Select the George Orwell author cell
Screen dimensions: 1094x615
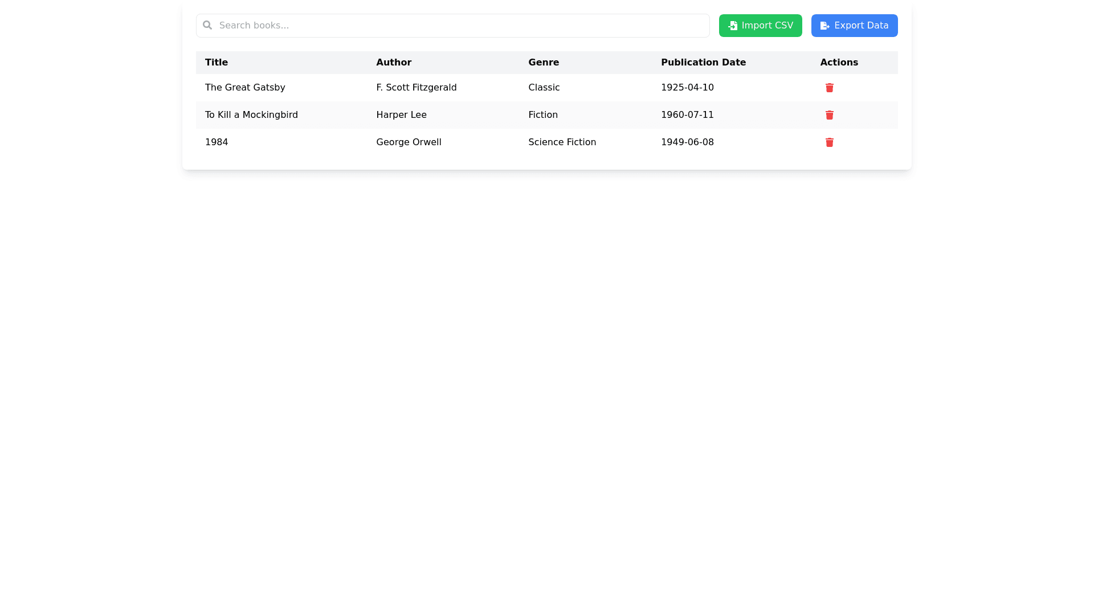click(x=409, y=142)
